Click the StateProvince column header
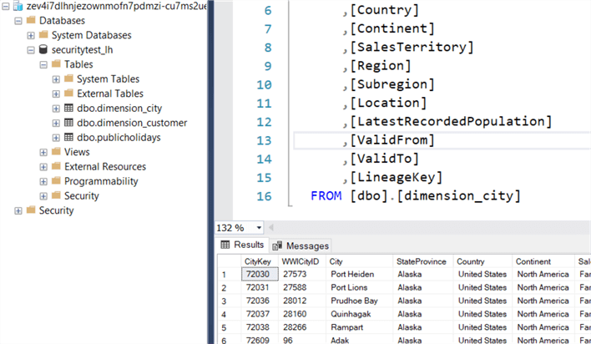 422,261
